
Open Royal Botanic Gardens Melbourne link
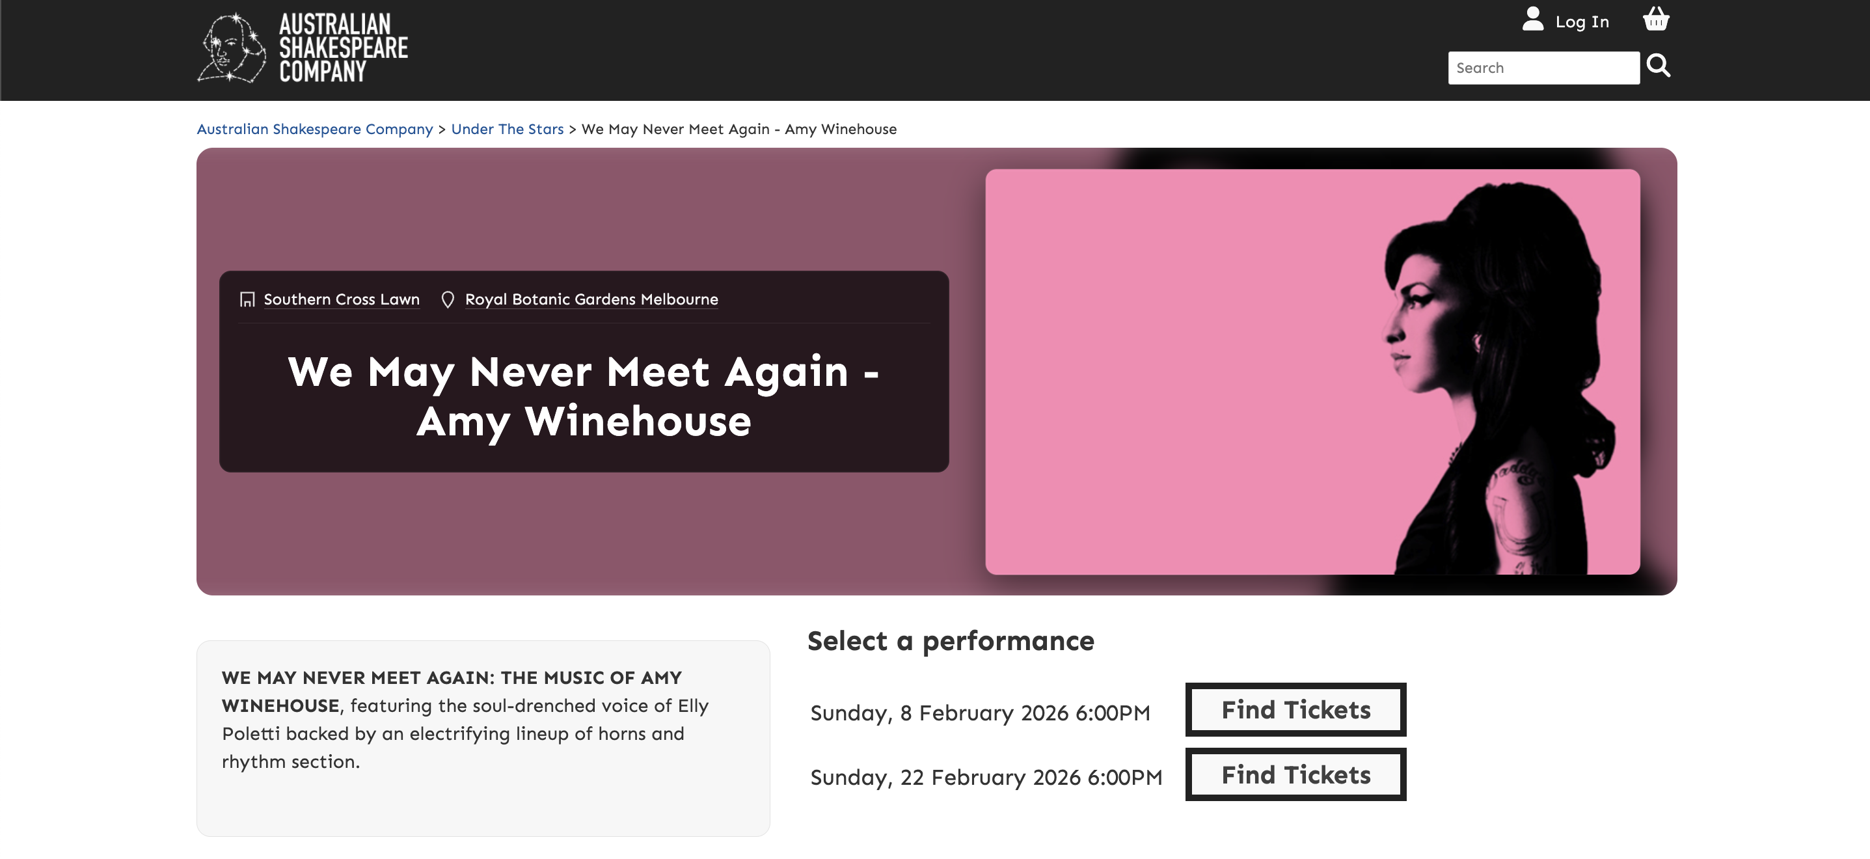[x=591, y=299]
